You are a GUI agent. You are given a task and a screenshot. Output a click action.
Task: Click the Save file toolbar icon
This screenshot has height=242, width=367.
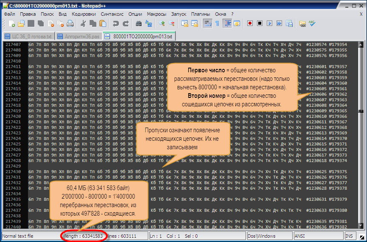pos(31,23)
